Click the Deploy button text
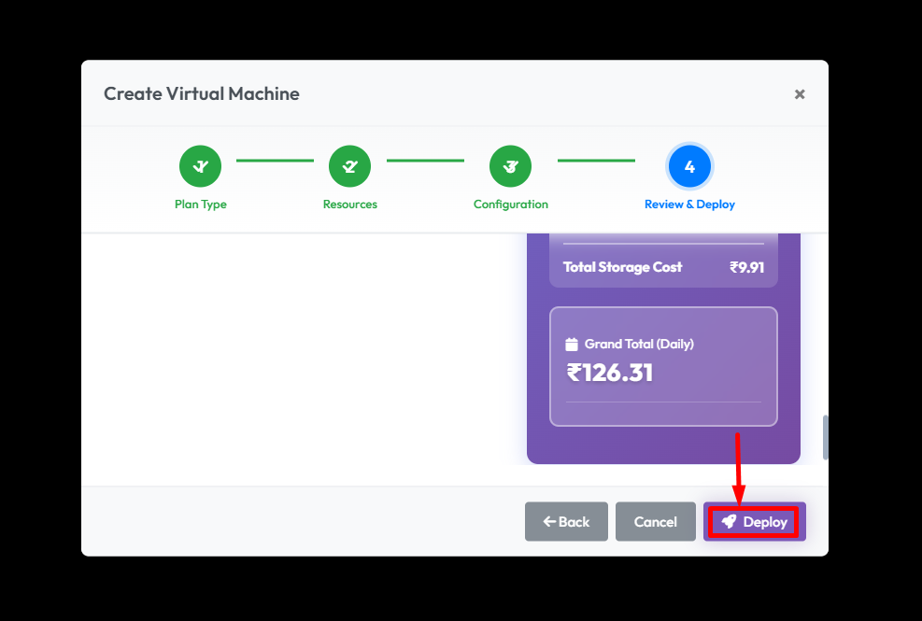This screenshot has width=922, height=621. pyautogui.click(x=765, y=522)
